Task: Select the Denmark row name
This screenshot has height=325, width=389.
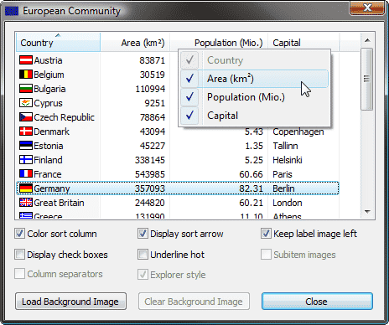Action: click(51, 132)
